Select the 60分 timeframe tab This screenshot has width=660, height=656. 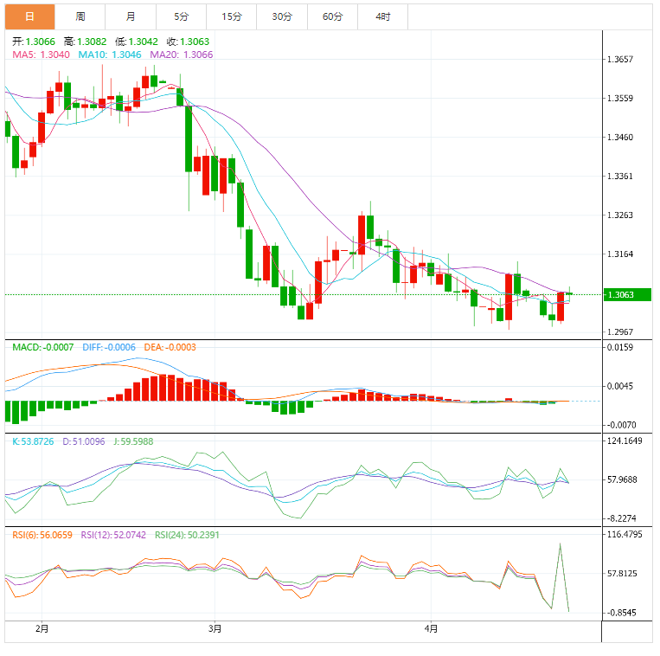[332, 16]
